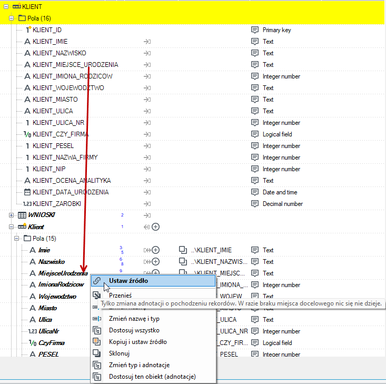386x384 pixels.
Task: Click the arrow icon on KLIENT_PESEL row
Action: [x=147, y=146]
